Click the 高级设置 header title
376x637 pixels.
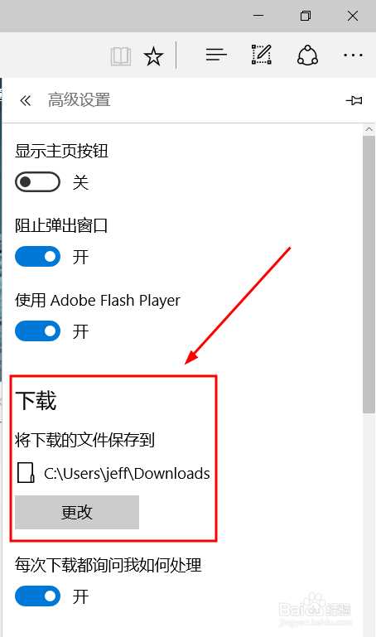[80, 100]
